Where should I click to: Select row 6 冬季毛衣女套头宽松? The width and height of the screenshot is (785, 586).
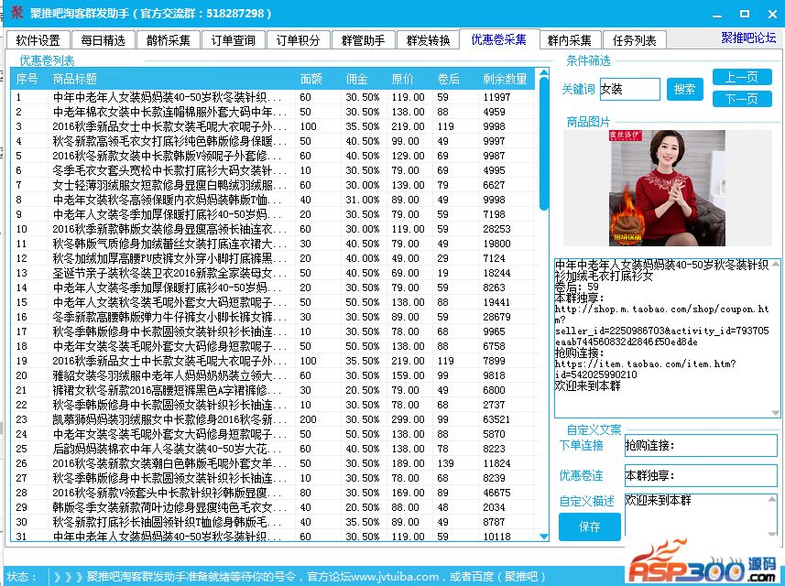pyautogui.click(x=273, y=170)
